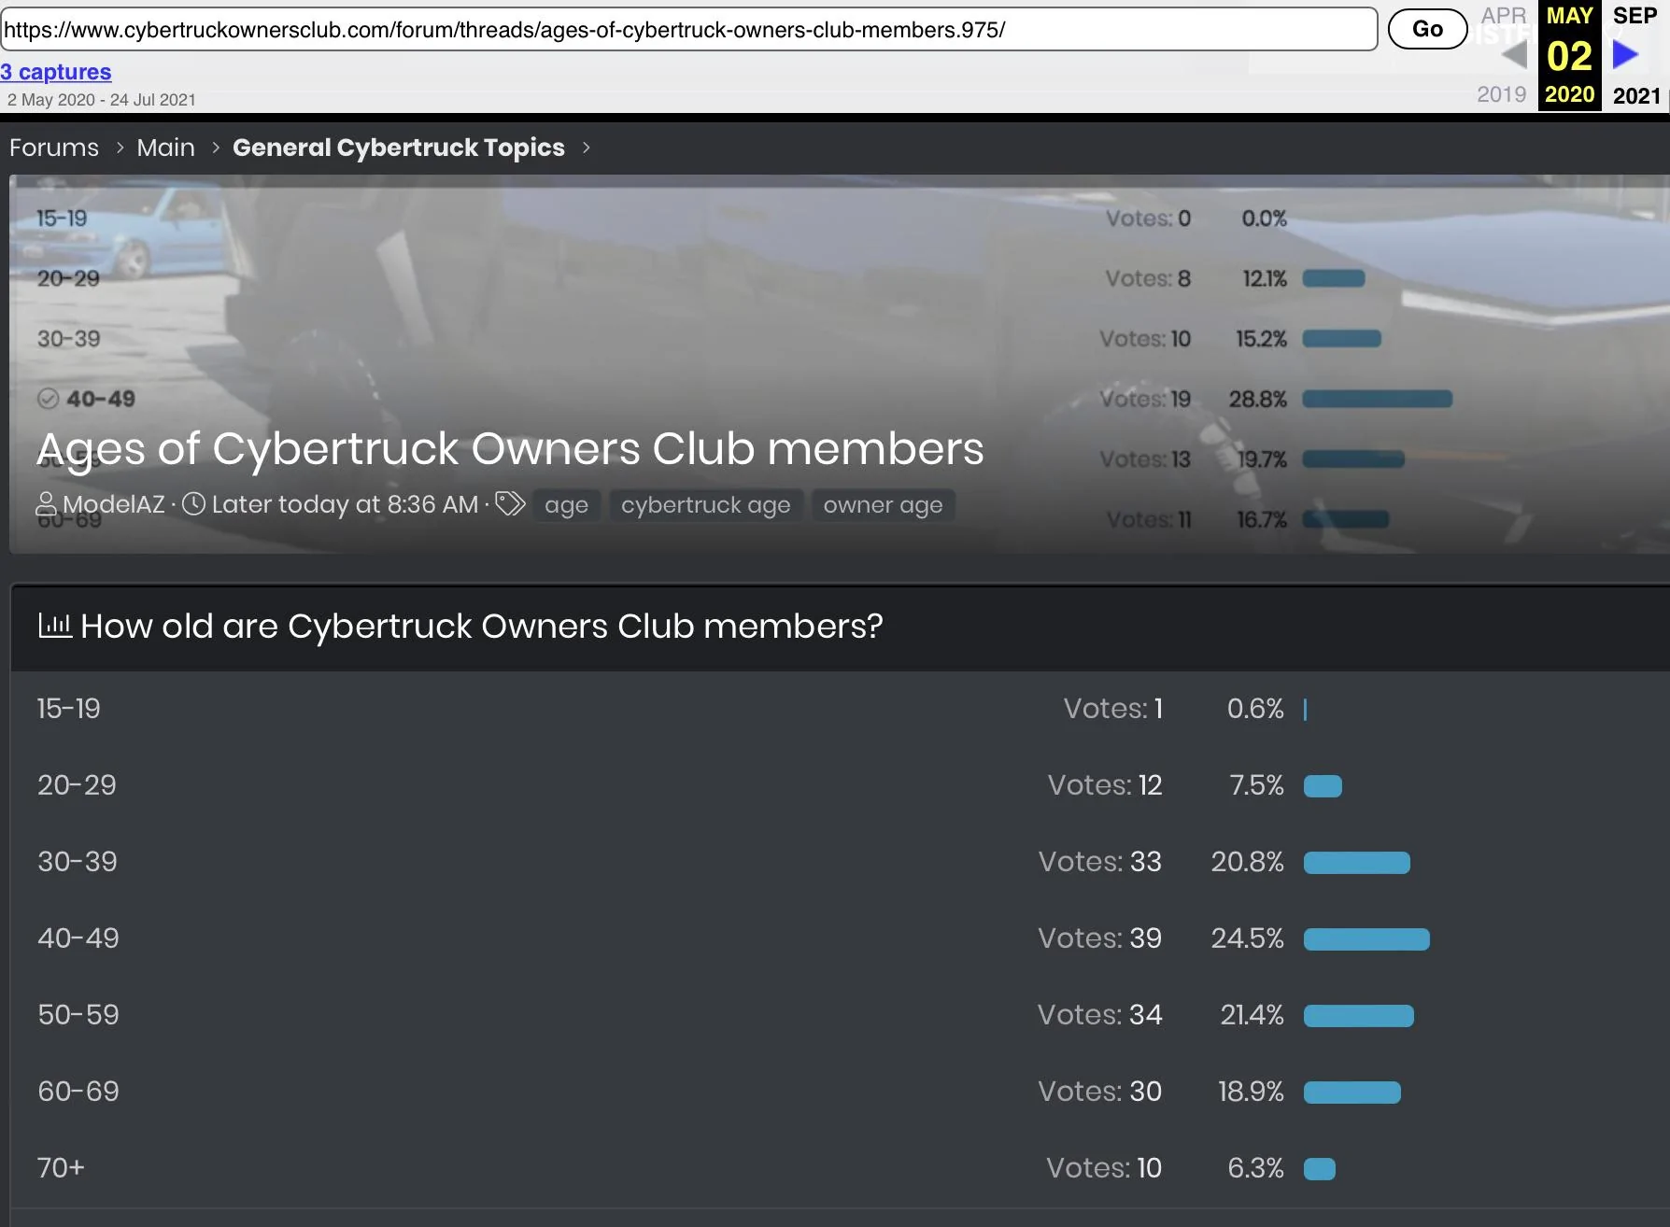Click the 20.8% progress bar
This screenshot has width=1670, height=1227.
pos(1357,863)
